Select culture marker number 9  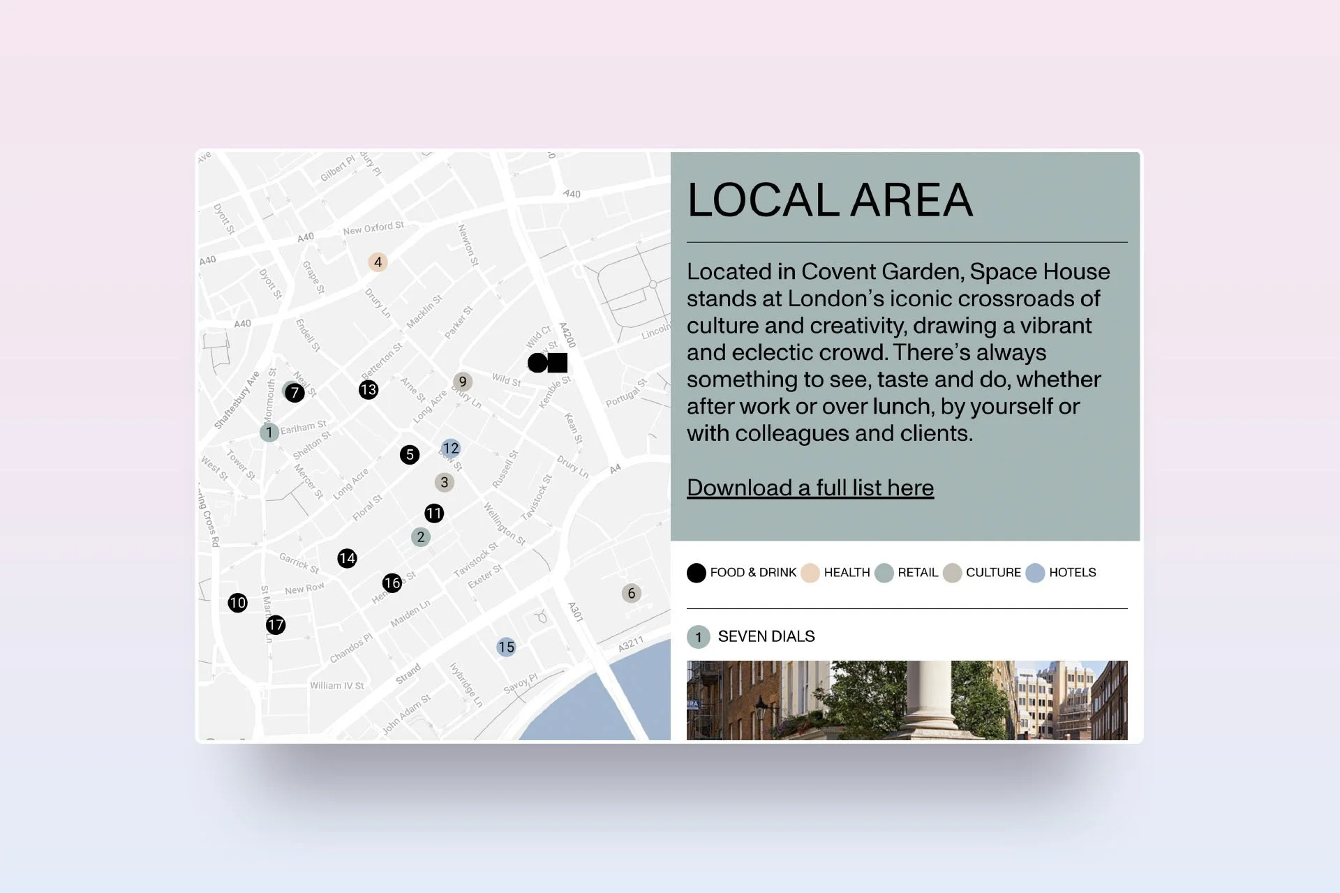[x=463, y=382]
